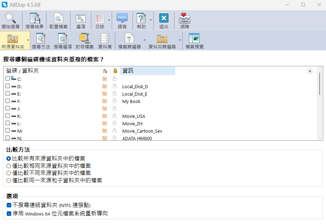Switch to the 資料庫 database tab
This screenshot has width=326, height=224.
[x=105, y=41]
